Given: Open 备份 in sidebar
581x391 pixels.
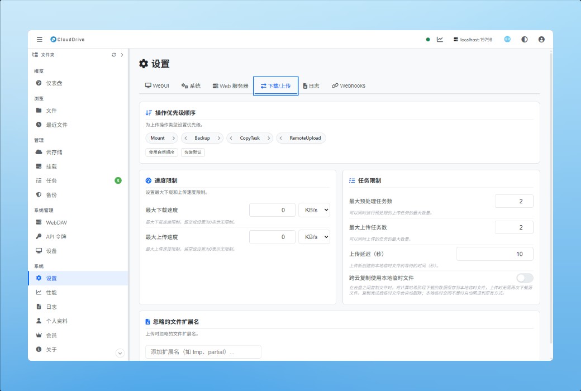Looking at the screenshot, I should [78, 195].
